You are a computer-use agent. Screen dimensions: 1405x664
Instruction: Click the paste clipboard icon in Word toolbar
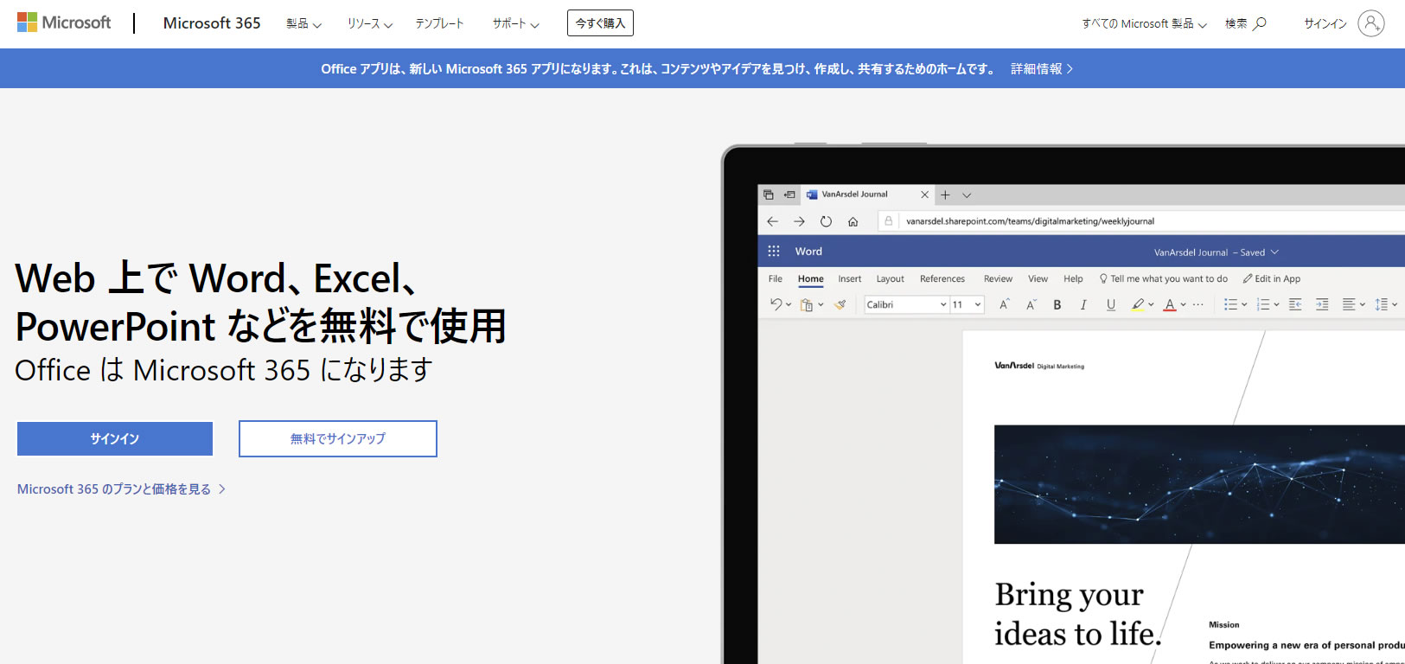pyautogui.click(x=807, y=304)
